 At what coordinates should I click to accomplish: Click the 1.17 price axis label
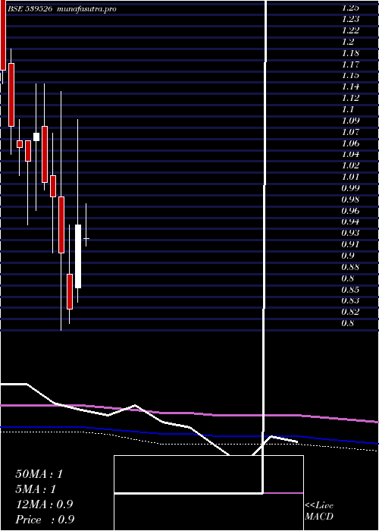350,64
